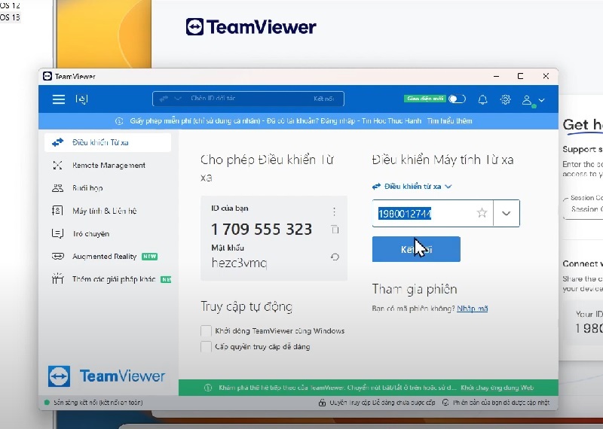This screenshot has height=429, width=603.
Task: Click the blue 'Kết nối' connect button
Action: pyautogui.click(x=416, y=249)
